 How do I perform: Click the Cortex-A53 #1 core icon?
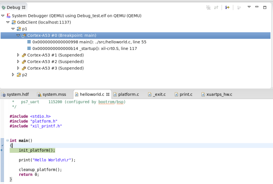pos(24,55)
